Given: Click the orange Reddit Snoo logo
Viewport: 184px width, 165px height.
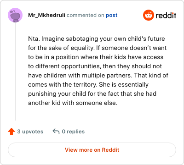Looking at the screenshot, I should tap(149, 15).
